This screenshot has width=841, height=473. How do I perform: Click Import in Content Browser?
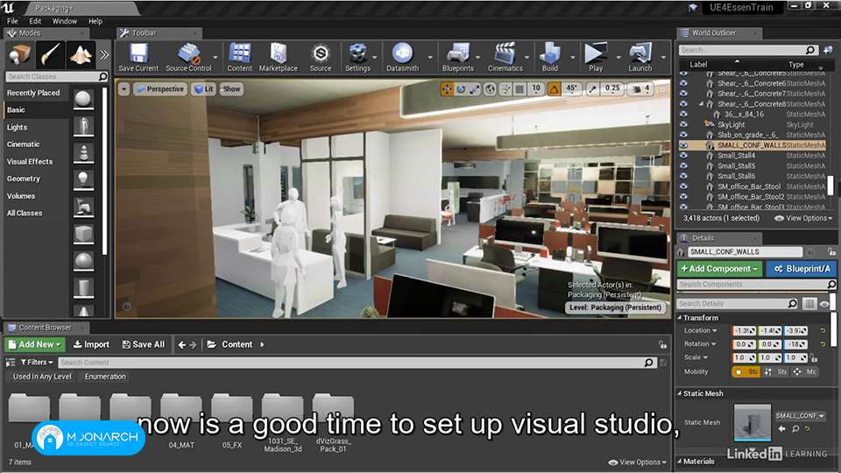[x=91, y=344]
